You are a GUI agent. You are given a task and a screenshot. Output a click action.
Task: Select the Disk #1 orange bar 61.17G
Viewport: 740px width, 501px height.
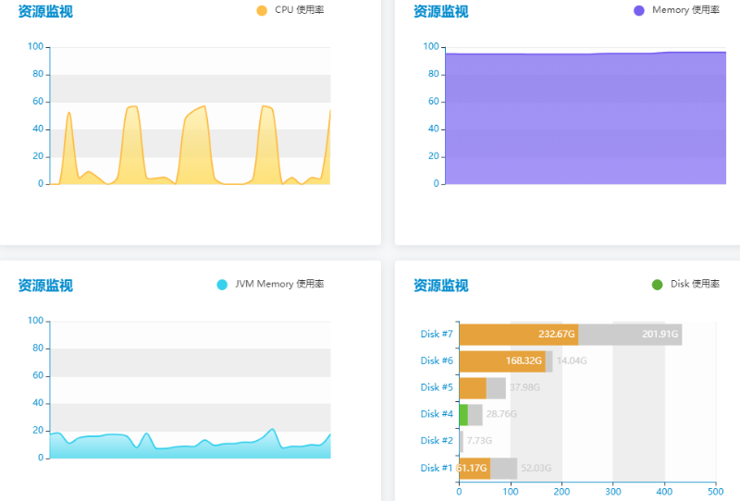(x=474, y=469)
